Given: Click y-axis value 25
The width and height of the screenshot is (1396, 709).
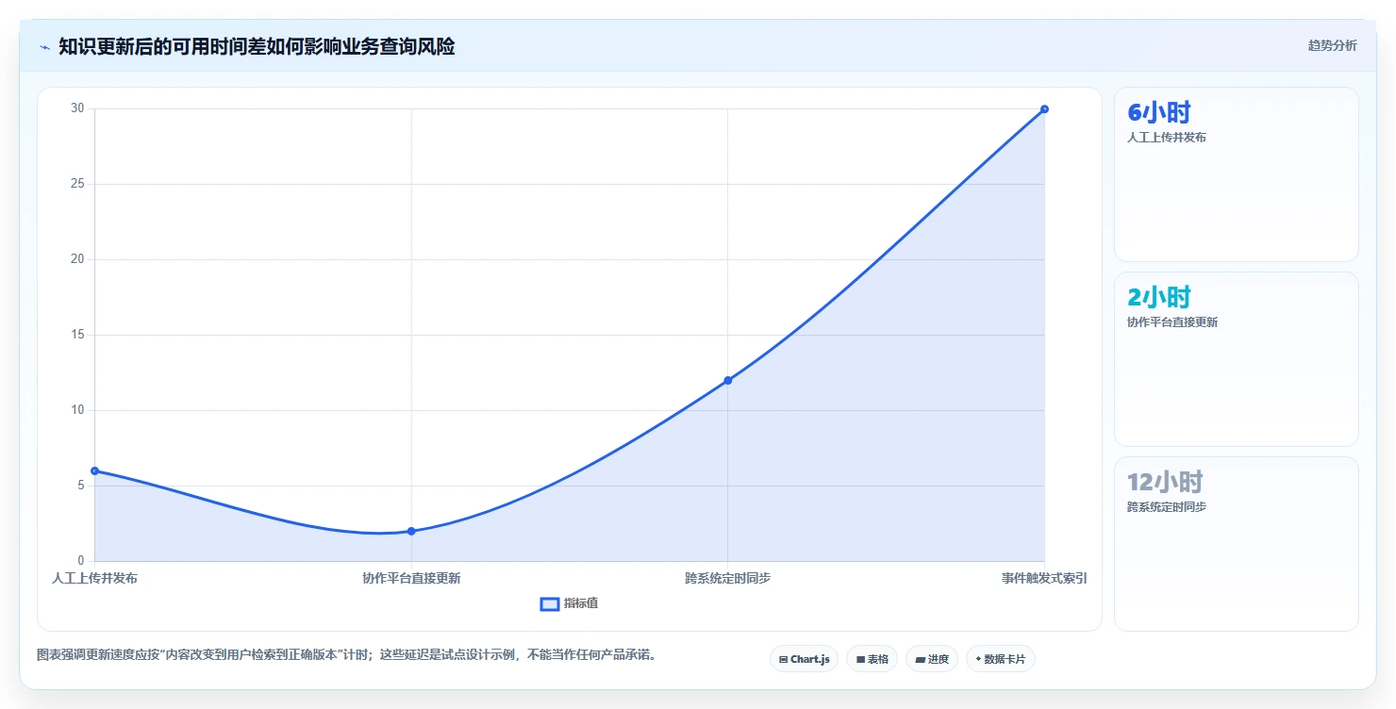Looking at the screenshot, I should click(x=78, y=184).
